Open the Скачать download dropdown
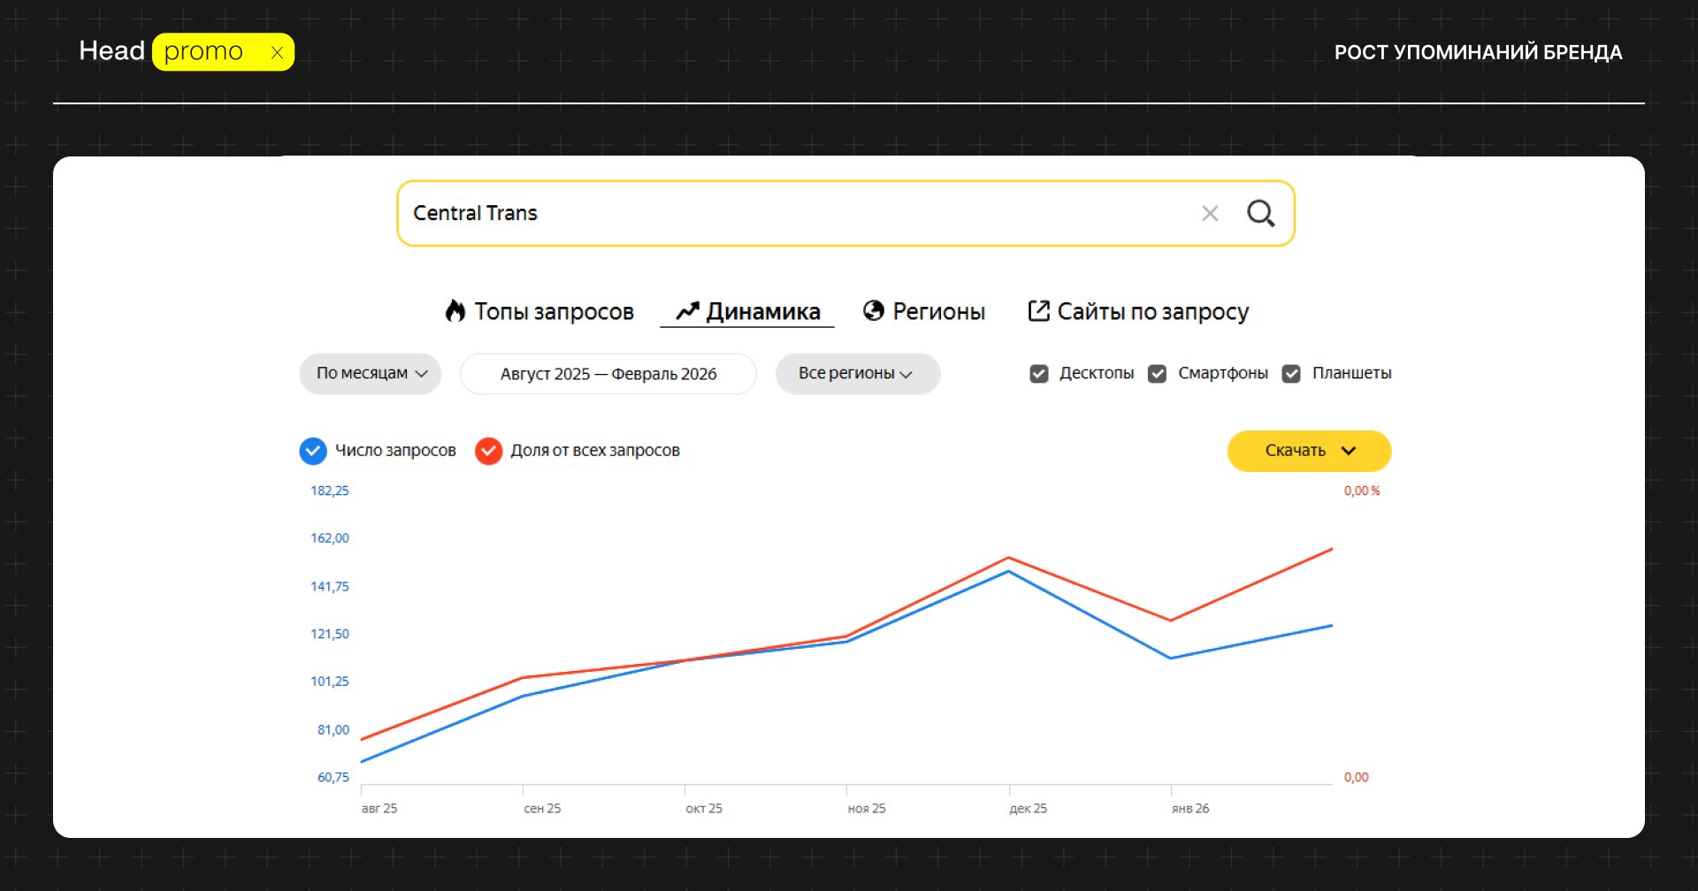The height and width of the screenshot is (891, 1698). [1309, 451]
